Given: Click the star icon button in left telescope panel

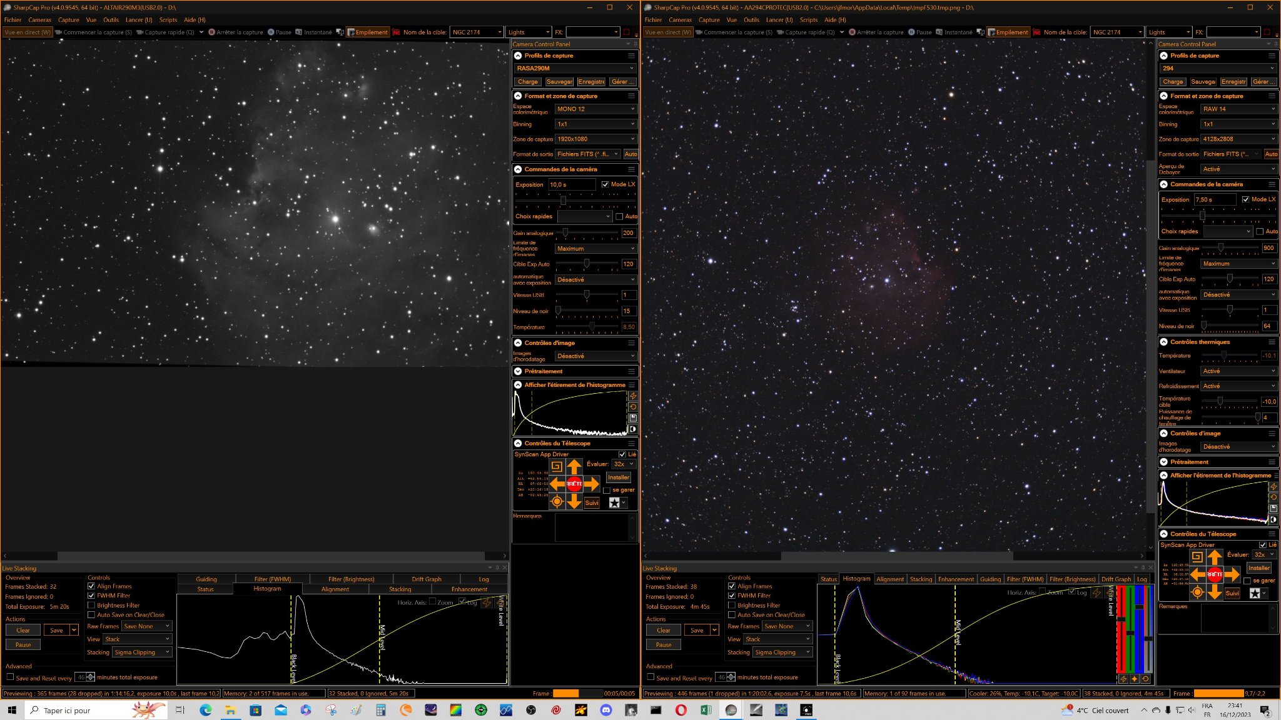Looking at the screenshot, I should click(614, 502).
